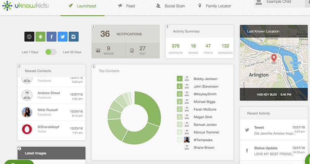Open the 9 Images notifications box
The width and height of the screenshot is (310, 164).
click(x=108, y=51)
